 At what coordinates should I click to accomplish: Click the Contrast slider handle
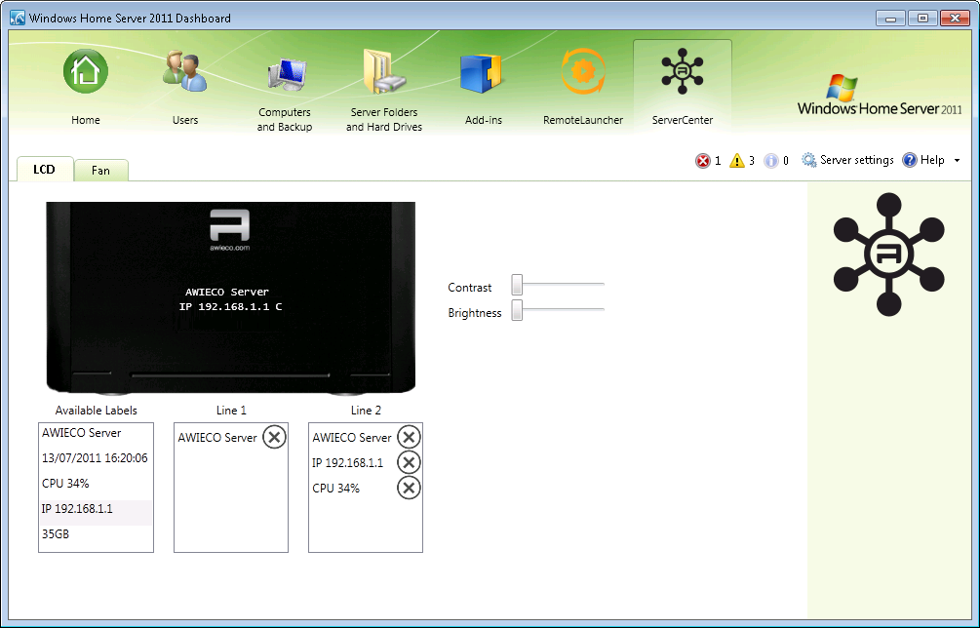point(517,285)
